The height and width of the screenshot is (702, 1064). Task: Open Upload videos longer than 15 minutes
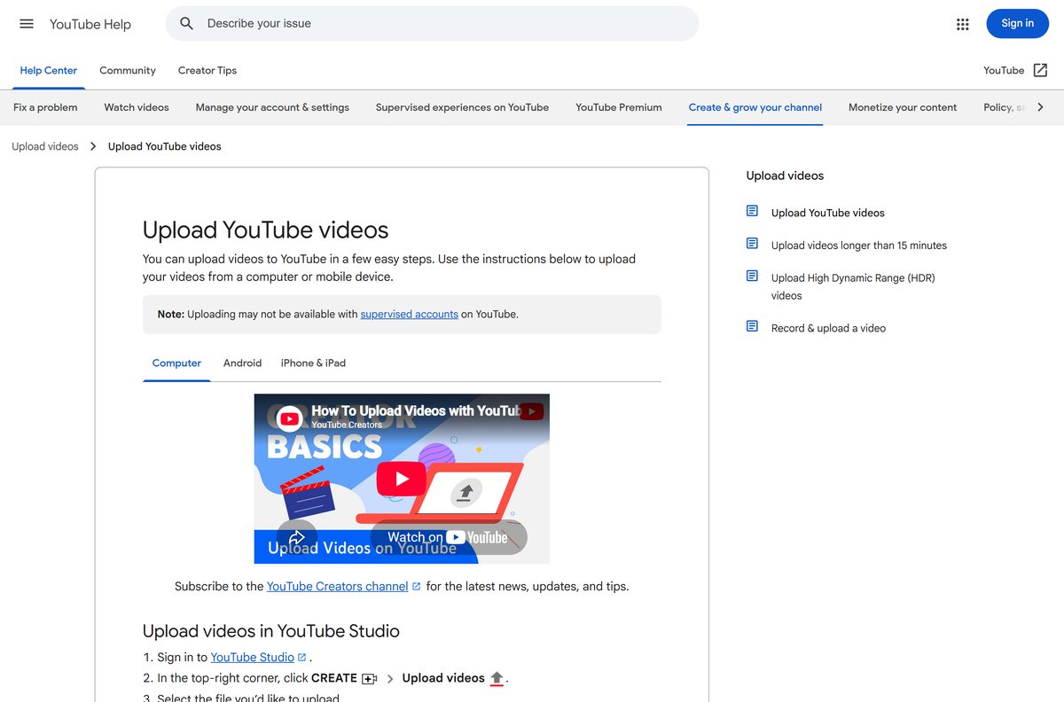click(x=859, y=245)
